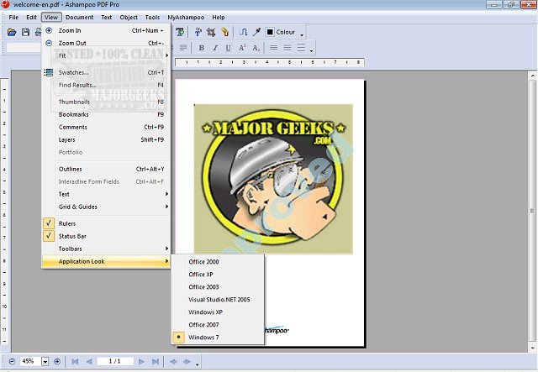538x372 pixels.
Task: Expand the Toolbars submenu
Action: pos(107,249)
